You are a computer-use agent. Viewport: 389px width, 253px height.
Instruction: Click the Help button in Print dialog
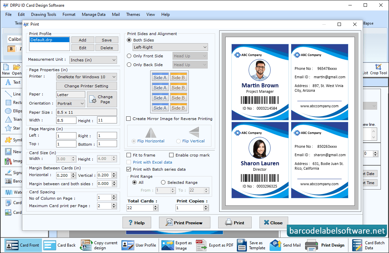[137, 223]
